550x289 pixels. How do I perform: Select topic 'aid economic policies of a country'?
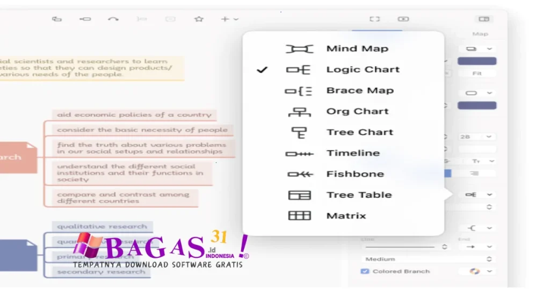[x=134, y=115]
